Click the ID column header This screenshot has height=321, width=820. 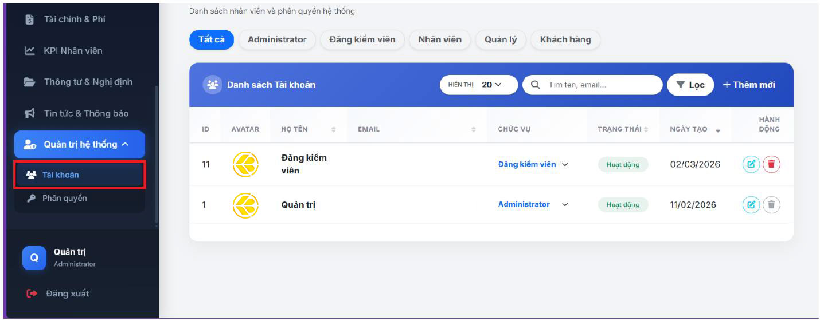pos(205,129)
